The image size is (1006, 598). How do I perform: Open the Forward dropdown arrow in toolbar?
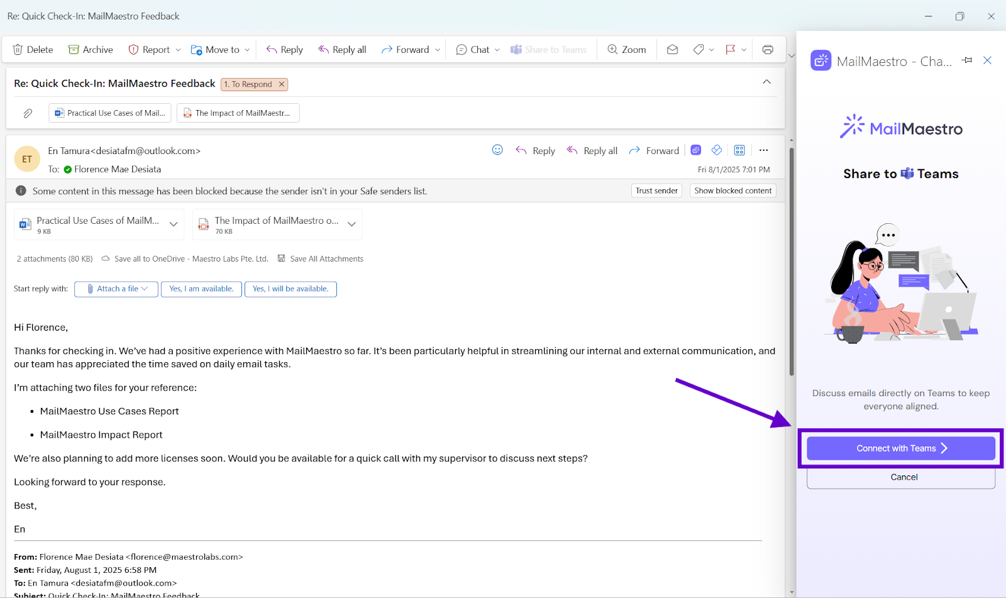pyautogui.click(x=438, y=50)
